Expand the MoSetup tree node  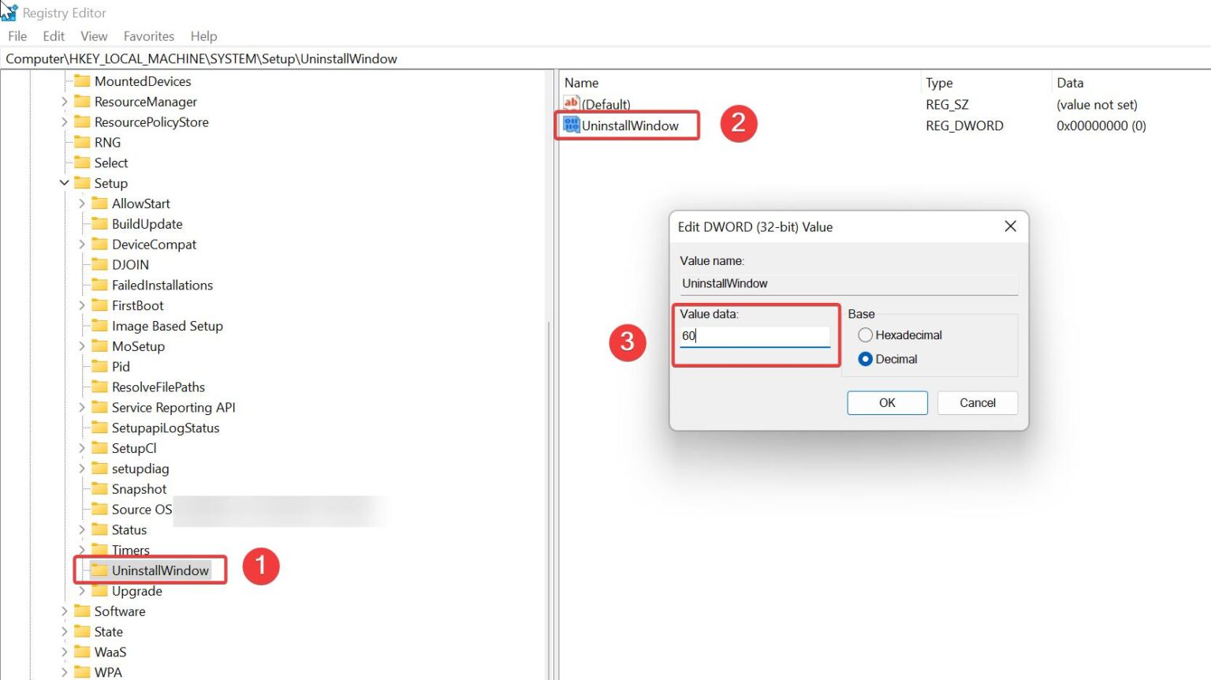(82, 346)
